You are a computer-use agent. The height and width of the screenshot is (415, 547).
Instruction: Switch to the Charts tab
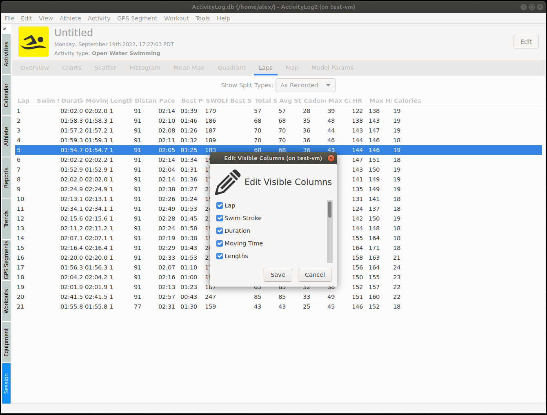[x=71, y=68]
